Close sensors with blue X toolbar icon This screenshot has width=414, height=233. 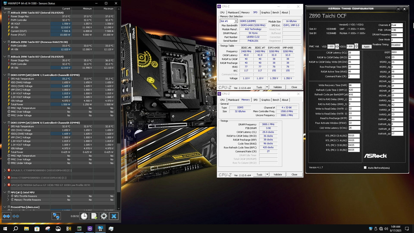point(114,216)
